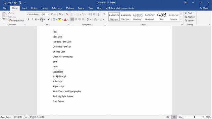The image size is (212, 119).
Task: Increase font size with the grow icon
Action: tap(52, 14)
